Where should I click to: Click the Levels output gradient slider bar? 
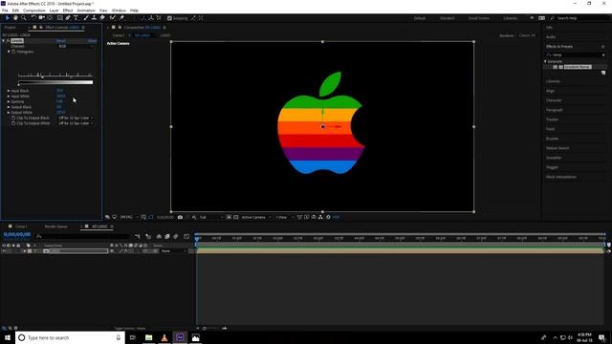point(55,82)
